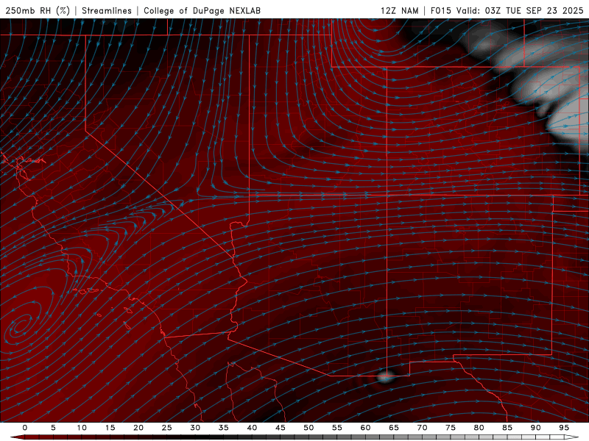Click the "F015" forecast hour text

click(x=441, y=10)
